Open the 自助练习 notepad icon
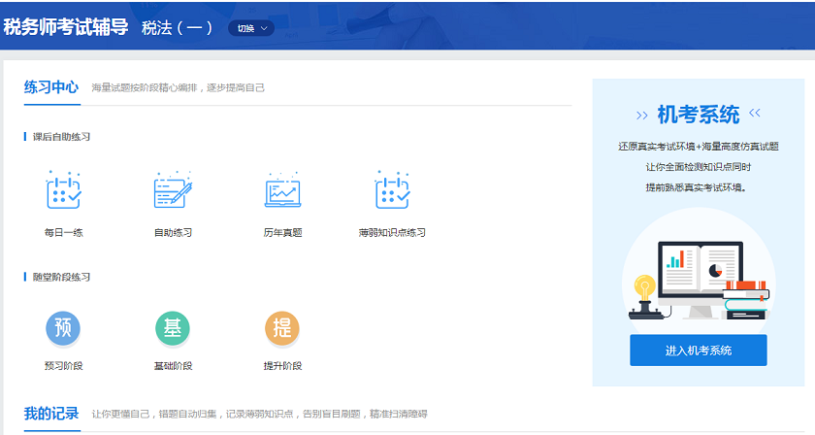 point(173,190)
